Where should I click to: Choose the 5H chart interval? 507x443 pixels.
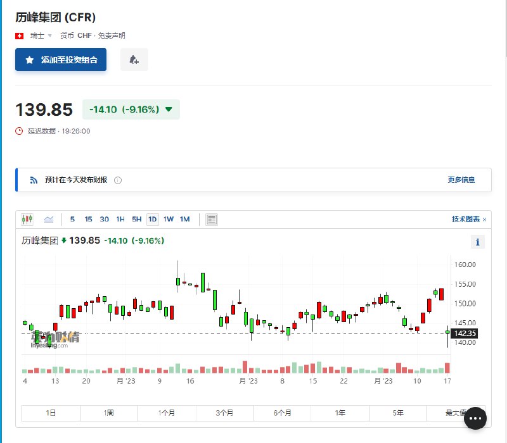136,219
